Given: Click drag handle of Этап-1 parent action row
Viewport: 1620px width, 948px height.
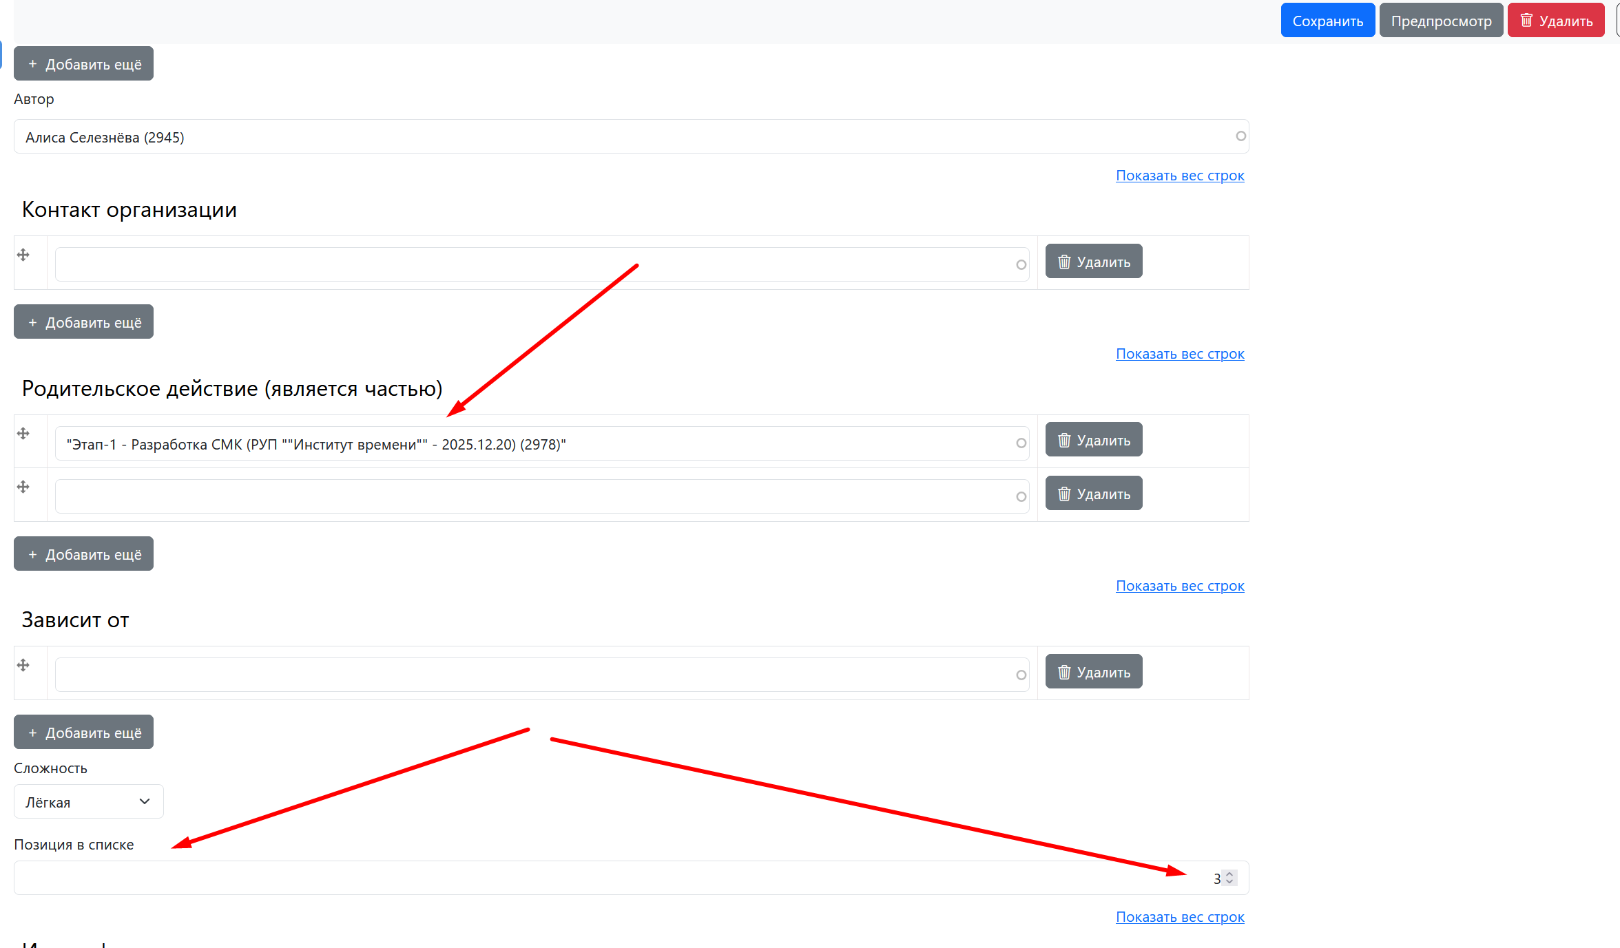Looking at the screenshot, I should (x=23, y=434).
